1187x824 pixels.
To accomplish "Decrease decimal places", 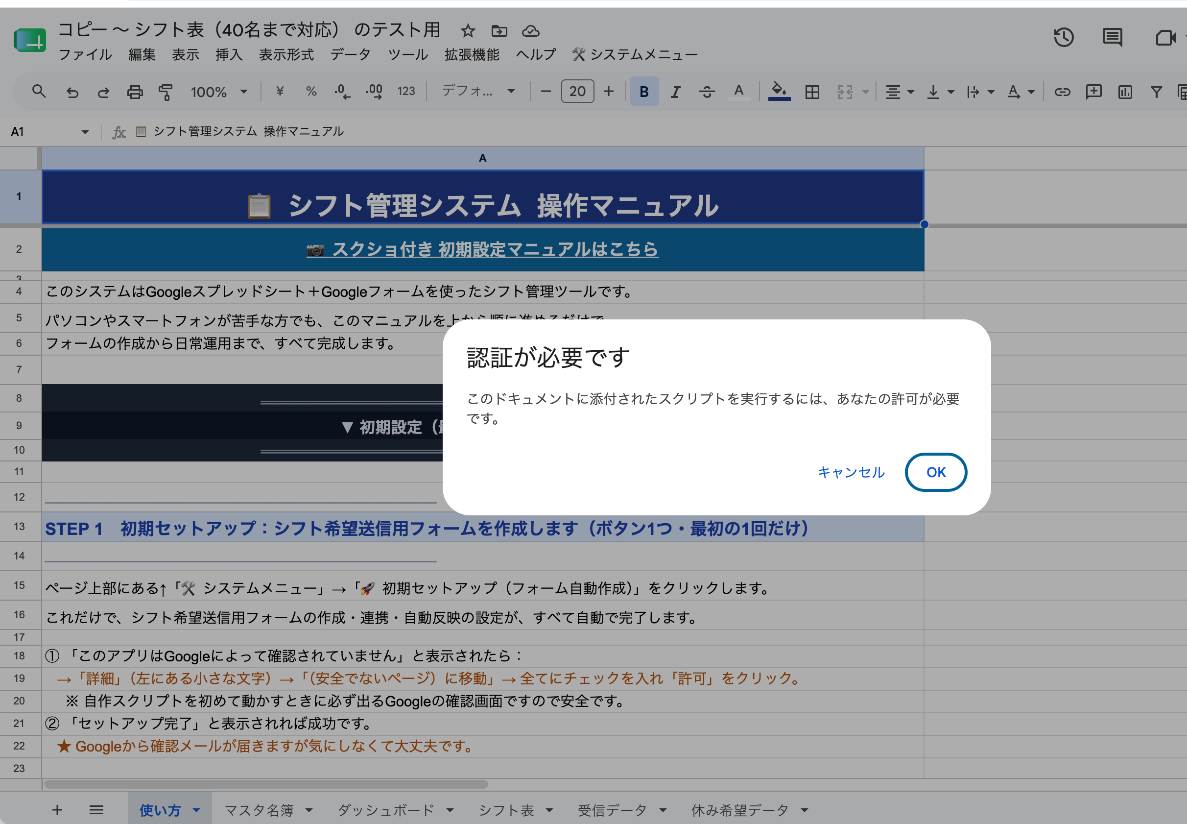I will point(342,92).
